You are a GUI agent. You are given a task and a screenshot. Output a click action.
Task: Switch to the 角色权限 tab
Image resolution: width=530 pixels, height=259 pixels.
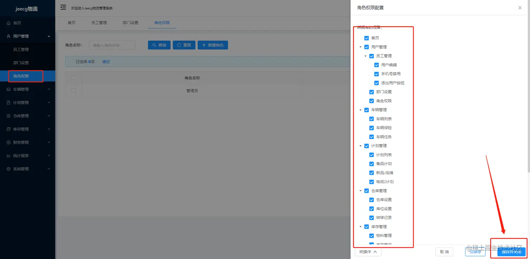162,23
